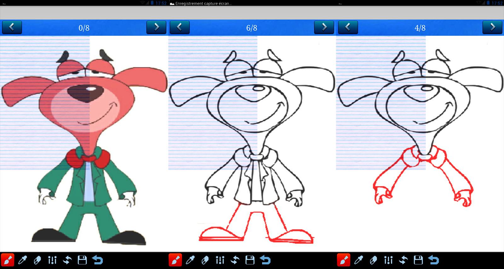The image size is (504, 269).
Task: Open brush settings sliders in 4/8 panel
Action: (388, 260)
